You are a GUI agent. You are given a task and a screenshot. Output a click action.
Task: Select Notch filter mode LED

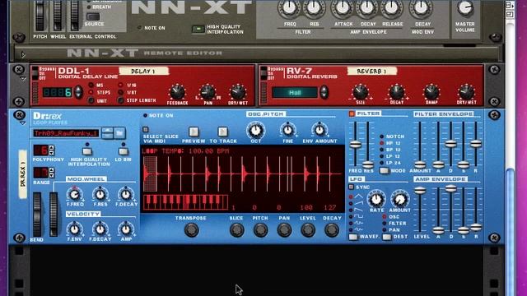pyautogui.click(x=382, y=136)
